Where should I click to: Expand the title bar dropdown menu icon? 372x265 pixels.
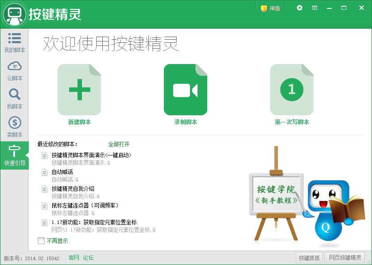pyautogui.click(x=314, y=8)
